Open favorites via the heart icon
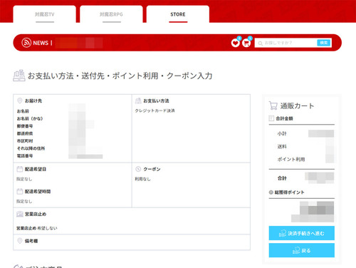 click(235, 43)
